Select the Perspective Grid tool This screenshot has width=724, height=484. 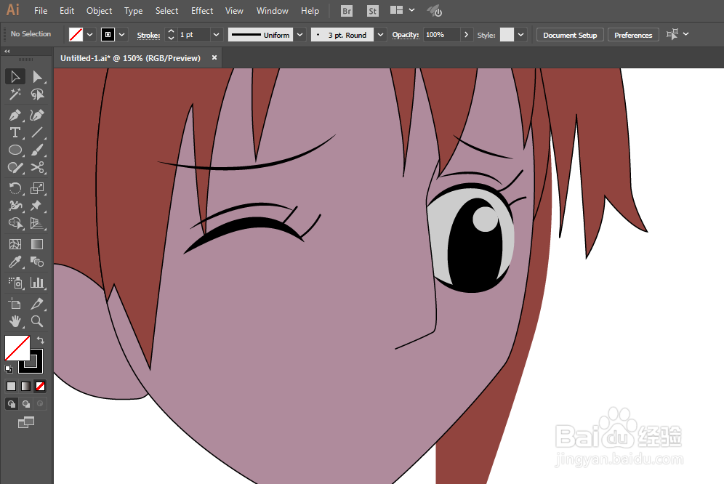37,224
